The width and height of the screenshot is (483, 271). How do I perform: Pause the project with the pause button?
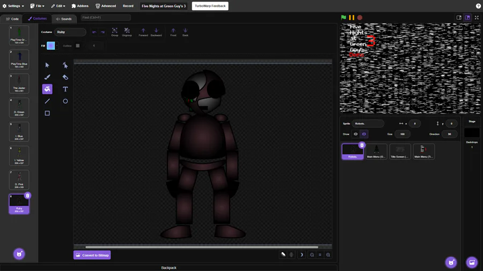tap(352, 18)
